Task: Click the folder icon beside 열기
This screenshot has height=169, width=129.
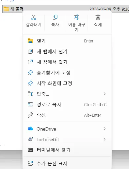Action: click(30, 41)
